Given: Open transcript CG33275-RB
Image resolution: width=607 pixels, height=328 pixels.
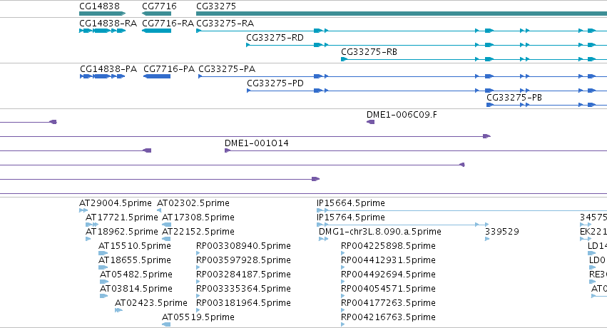Looking at the screenshot, I should 369,52.
